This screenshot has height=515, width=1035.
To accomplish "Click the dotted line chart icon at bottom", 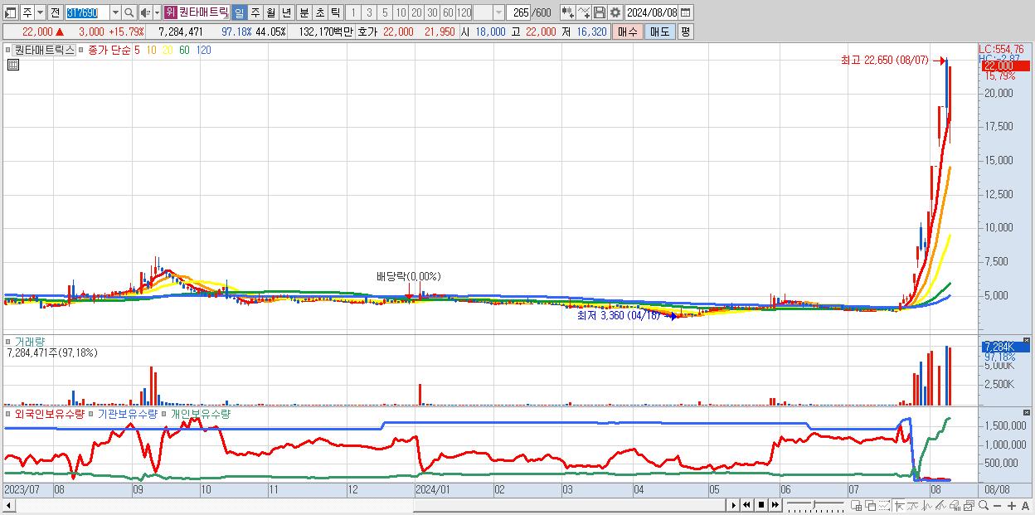I will click(x=884, y=505).
